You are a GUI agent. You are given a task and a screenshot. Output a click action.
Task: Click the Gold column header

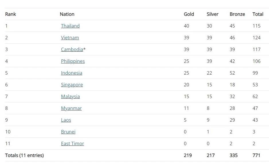point(189,14)
